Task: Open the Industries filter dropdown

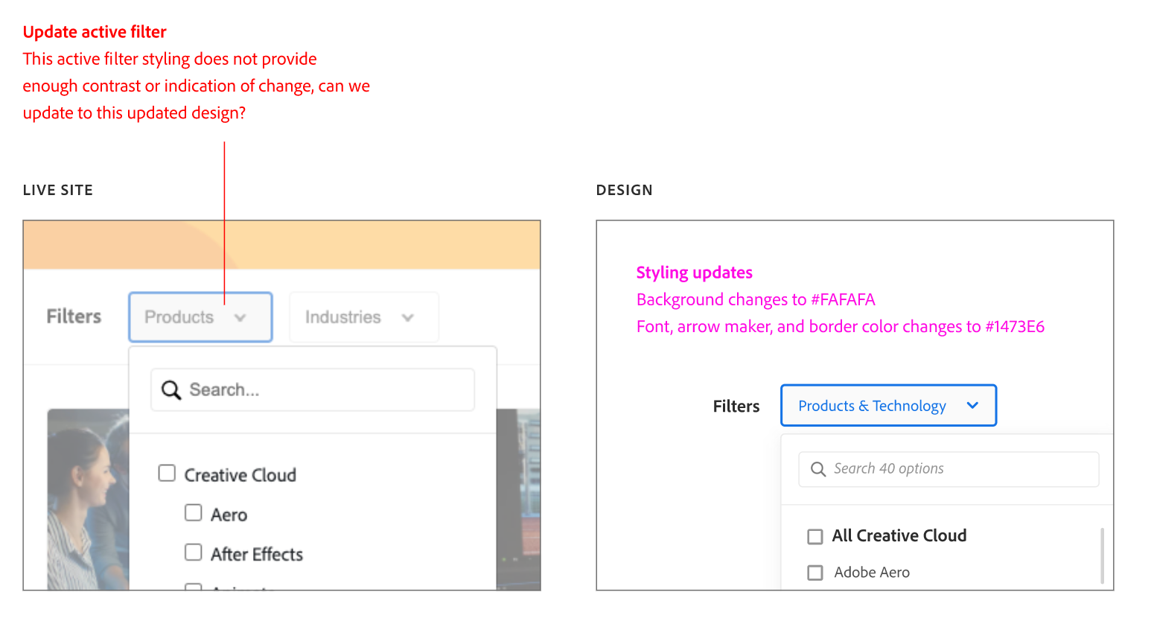Action: pyautogui.click(x=363, y=316)
